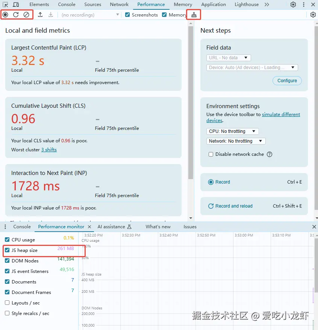318x330 pixels.
Task: Open the DevTools three-dot customize menu
Action: pos(304,5)
